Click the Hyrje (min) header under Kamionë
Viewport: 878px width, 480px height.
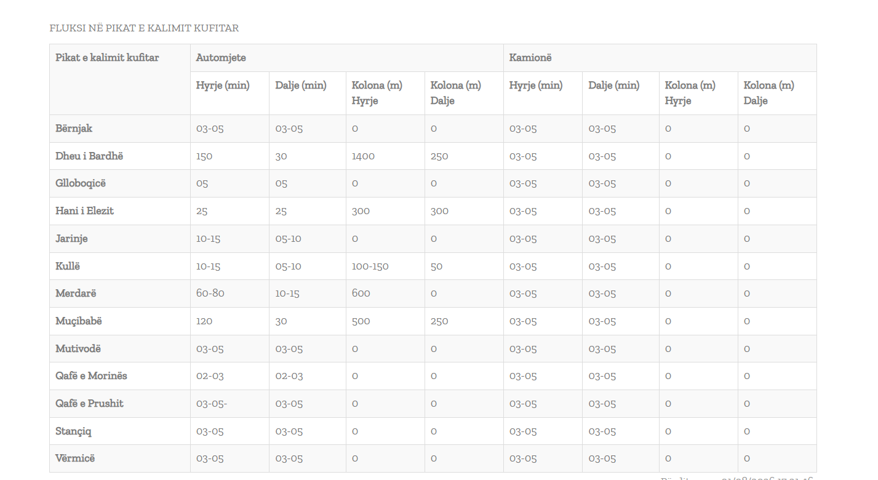(536, 86)
